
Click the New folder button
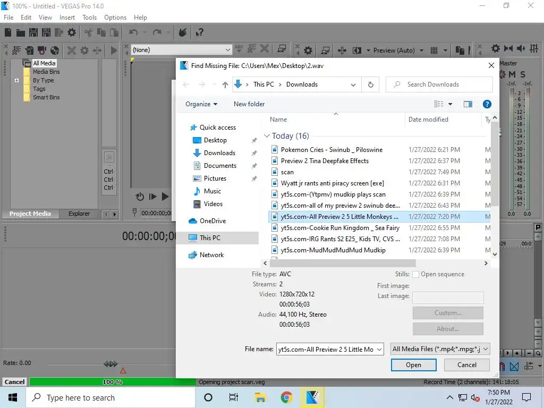tap(249, 104)
